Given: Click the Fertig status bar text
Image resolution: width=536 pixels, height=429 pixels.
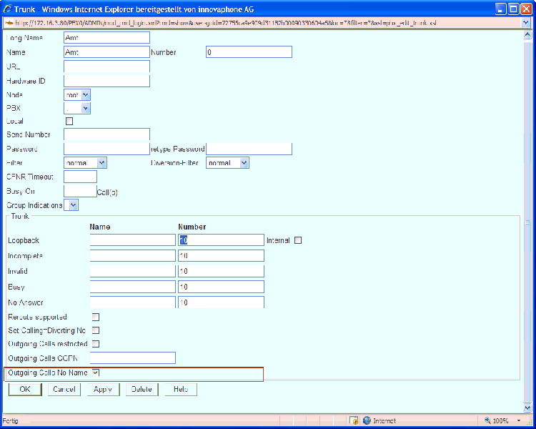Looking at the screenshot, I should pyautogui.click(x=10, y=421).
